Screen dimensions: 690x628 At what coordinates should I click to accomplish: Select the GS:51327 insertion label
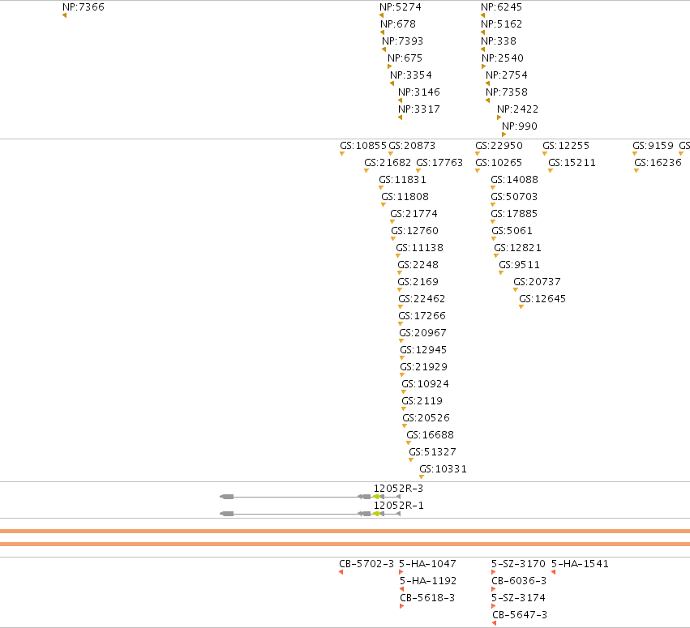[433, 452]
